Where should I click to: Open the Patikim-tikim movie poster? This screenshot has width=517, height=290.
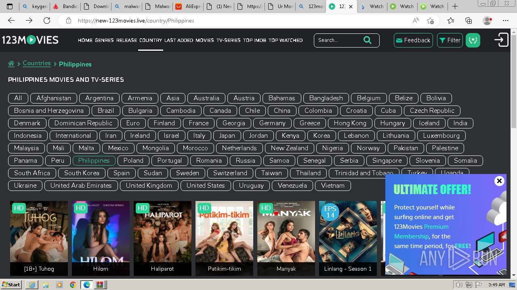click(224, 238)
